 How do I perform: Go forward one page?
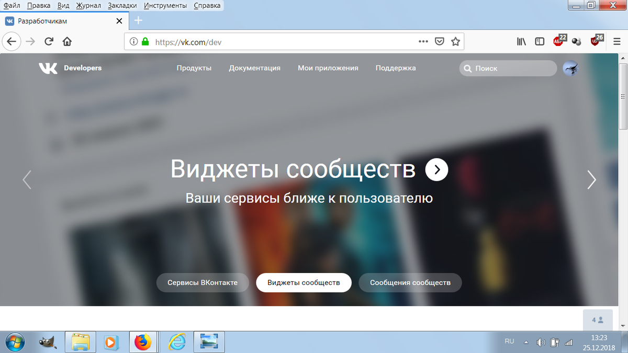tap(31, 41)
